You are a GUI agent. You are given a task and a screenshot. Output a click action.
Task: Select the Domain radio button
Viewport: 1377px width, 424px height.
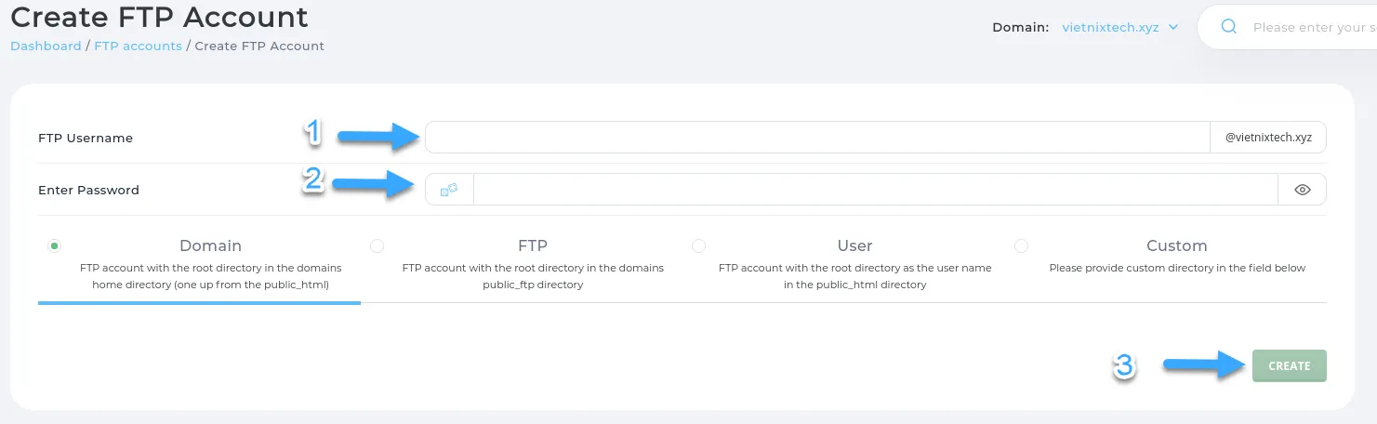54,246
